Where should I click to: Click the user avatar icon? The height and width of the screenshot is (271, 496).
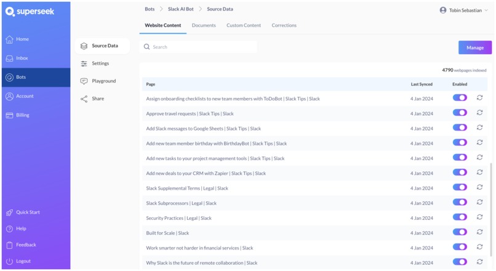(443, 10)
